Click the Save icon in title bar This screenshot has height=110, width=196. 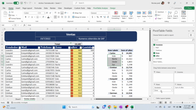(21, 3)
